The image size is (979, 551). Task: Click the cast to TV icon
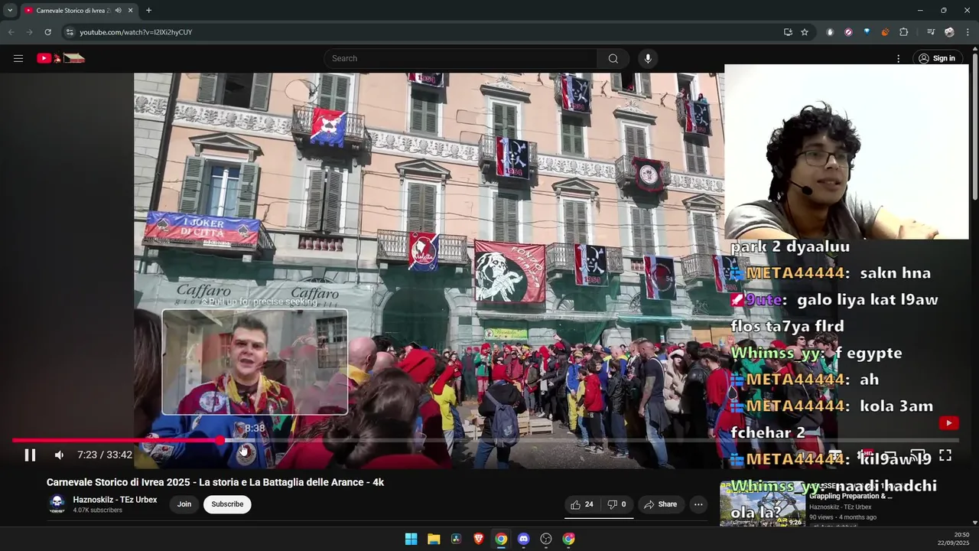tap(917, 455)
